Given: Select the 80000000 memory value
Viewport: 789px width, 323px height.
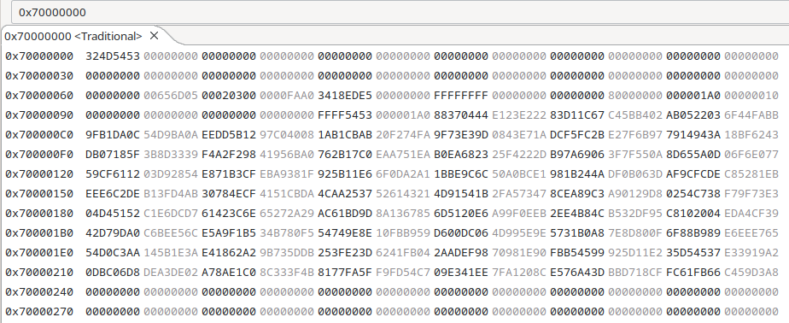Looking at the screenshot, I should click(x=635, y=95).
